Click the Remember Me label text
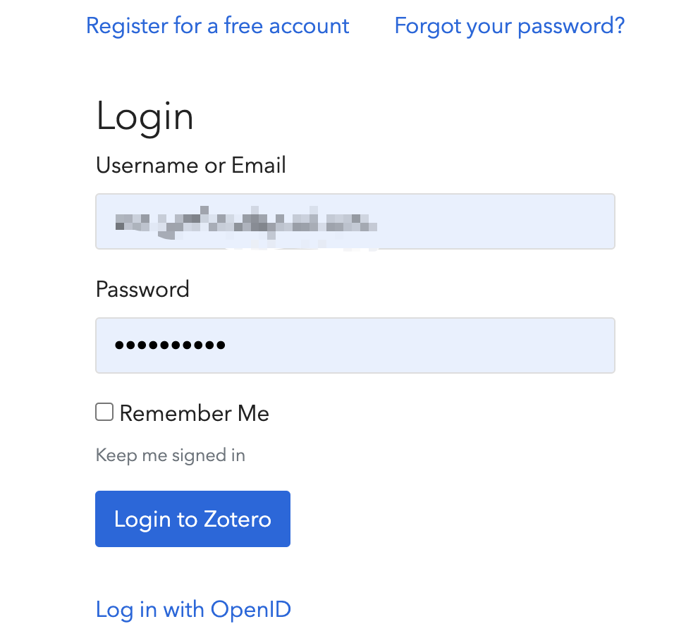The image size is (674, 643). tap(194, 413)
